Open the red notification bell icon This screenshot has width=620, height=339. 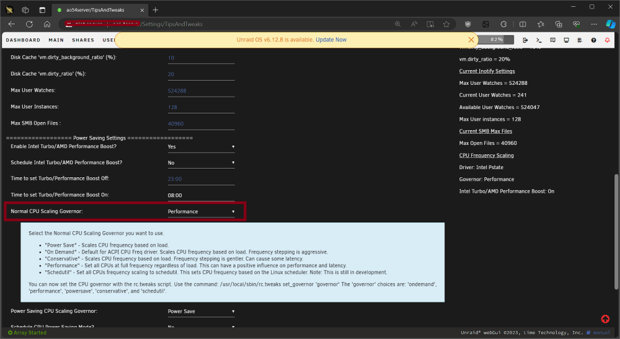click(608, 40)
